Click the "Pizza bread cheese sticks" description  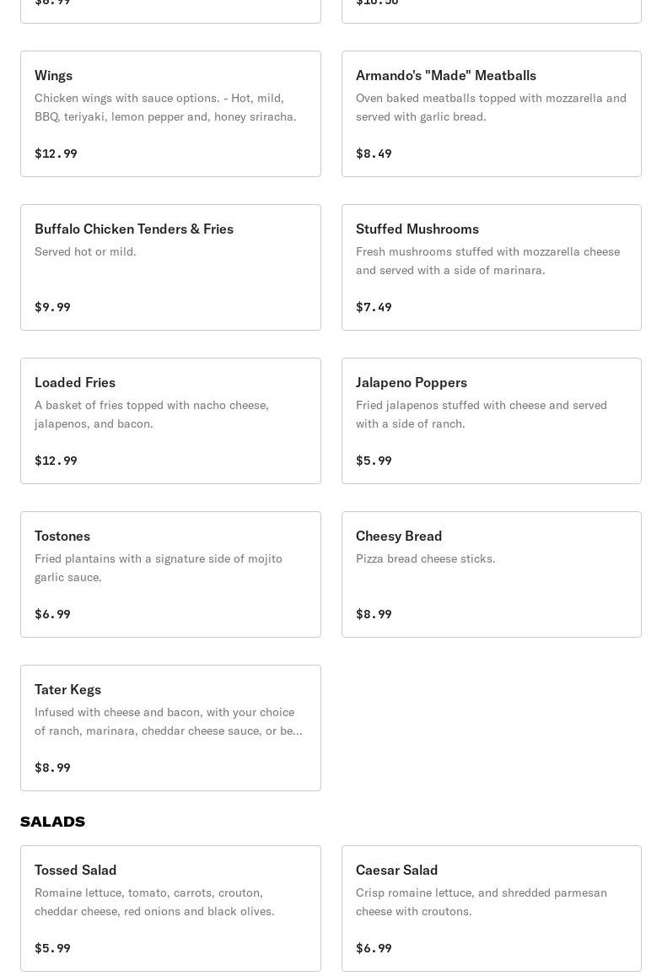425,558
